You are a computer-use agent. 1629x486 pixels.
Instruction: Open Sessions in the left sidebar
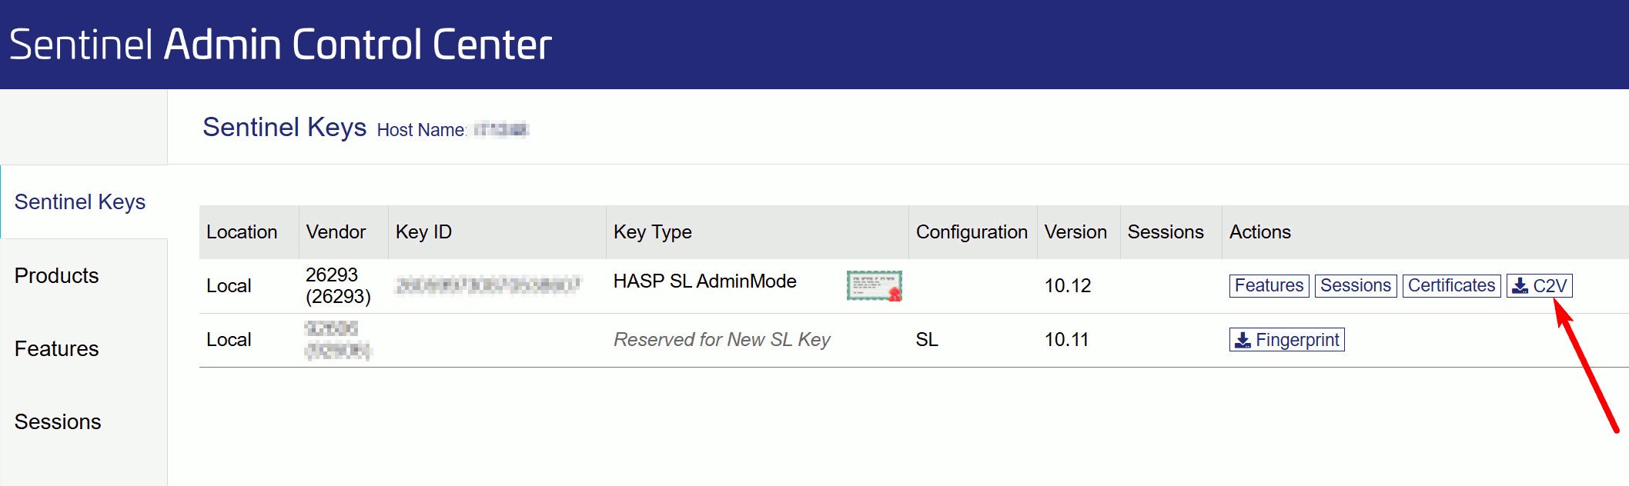(x=58, y=421)
